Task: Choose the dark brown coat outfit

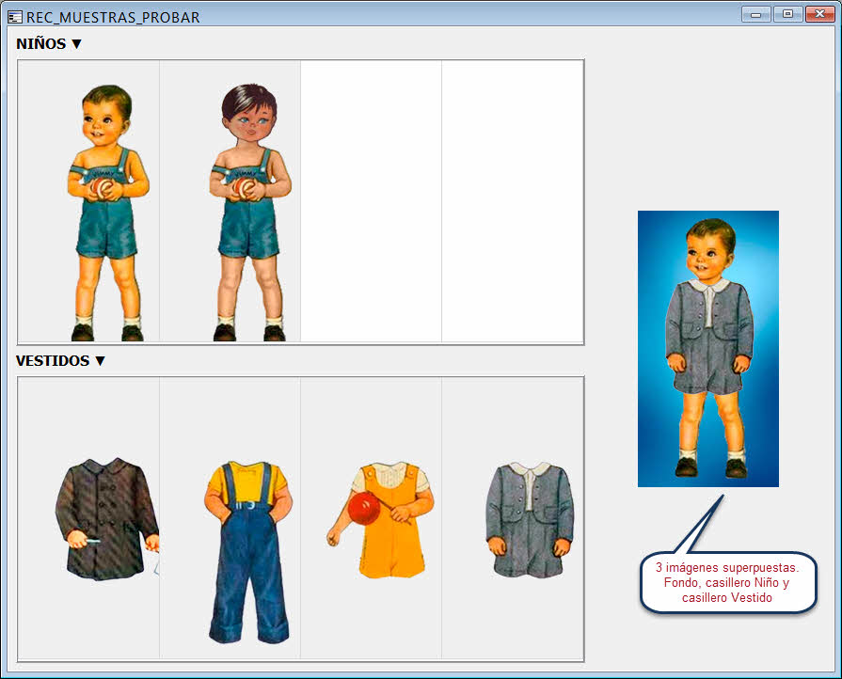Action: 88,518
